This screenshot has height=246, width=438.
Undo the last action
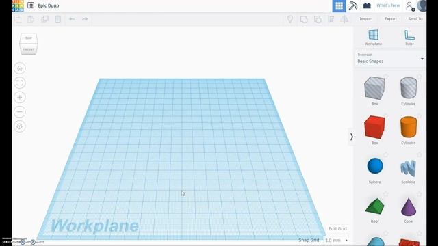tap(72, 19)
